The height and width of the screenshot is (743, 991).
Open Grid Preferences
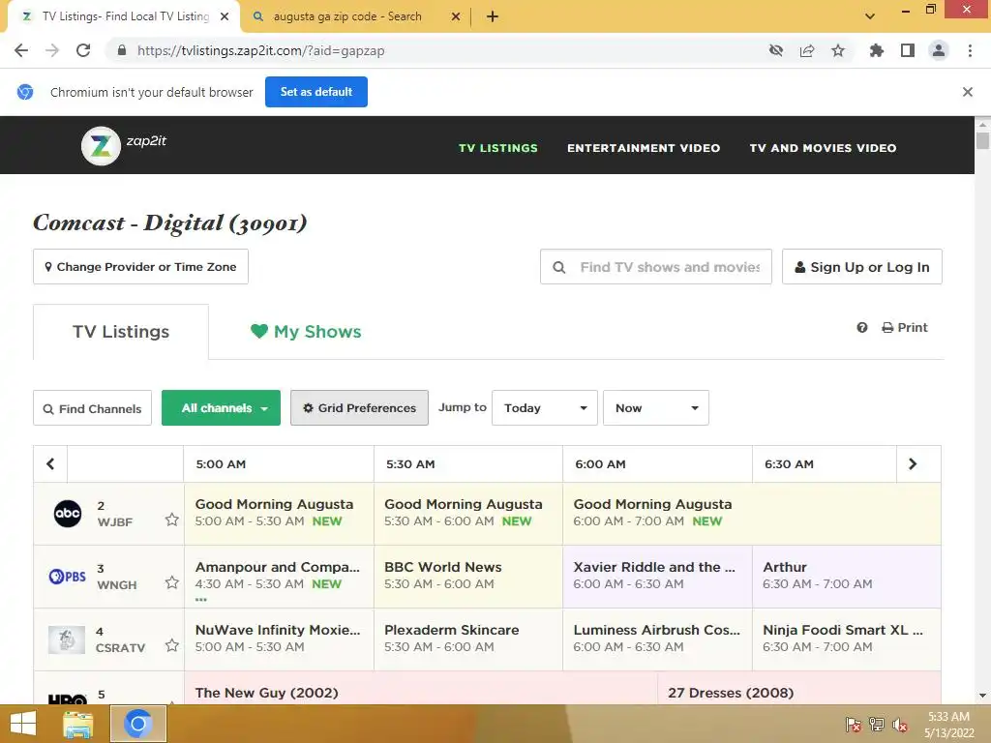360,408
